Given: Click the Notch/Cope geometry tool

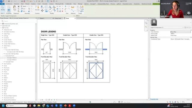Looking at the screenshot, I should pos(24,6).
